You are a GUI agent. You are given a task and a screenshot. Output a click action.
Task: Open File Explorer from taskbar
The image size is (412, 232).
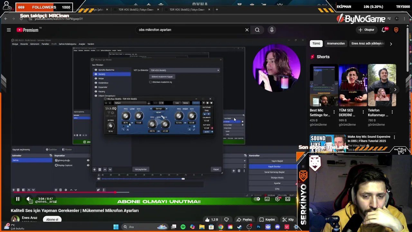(202, 227)
